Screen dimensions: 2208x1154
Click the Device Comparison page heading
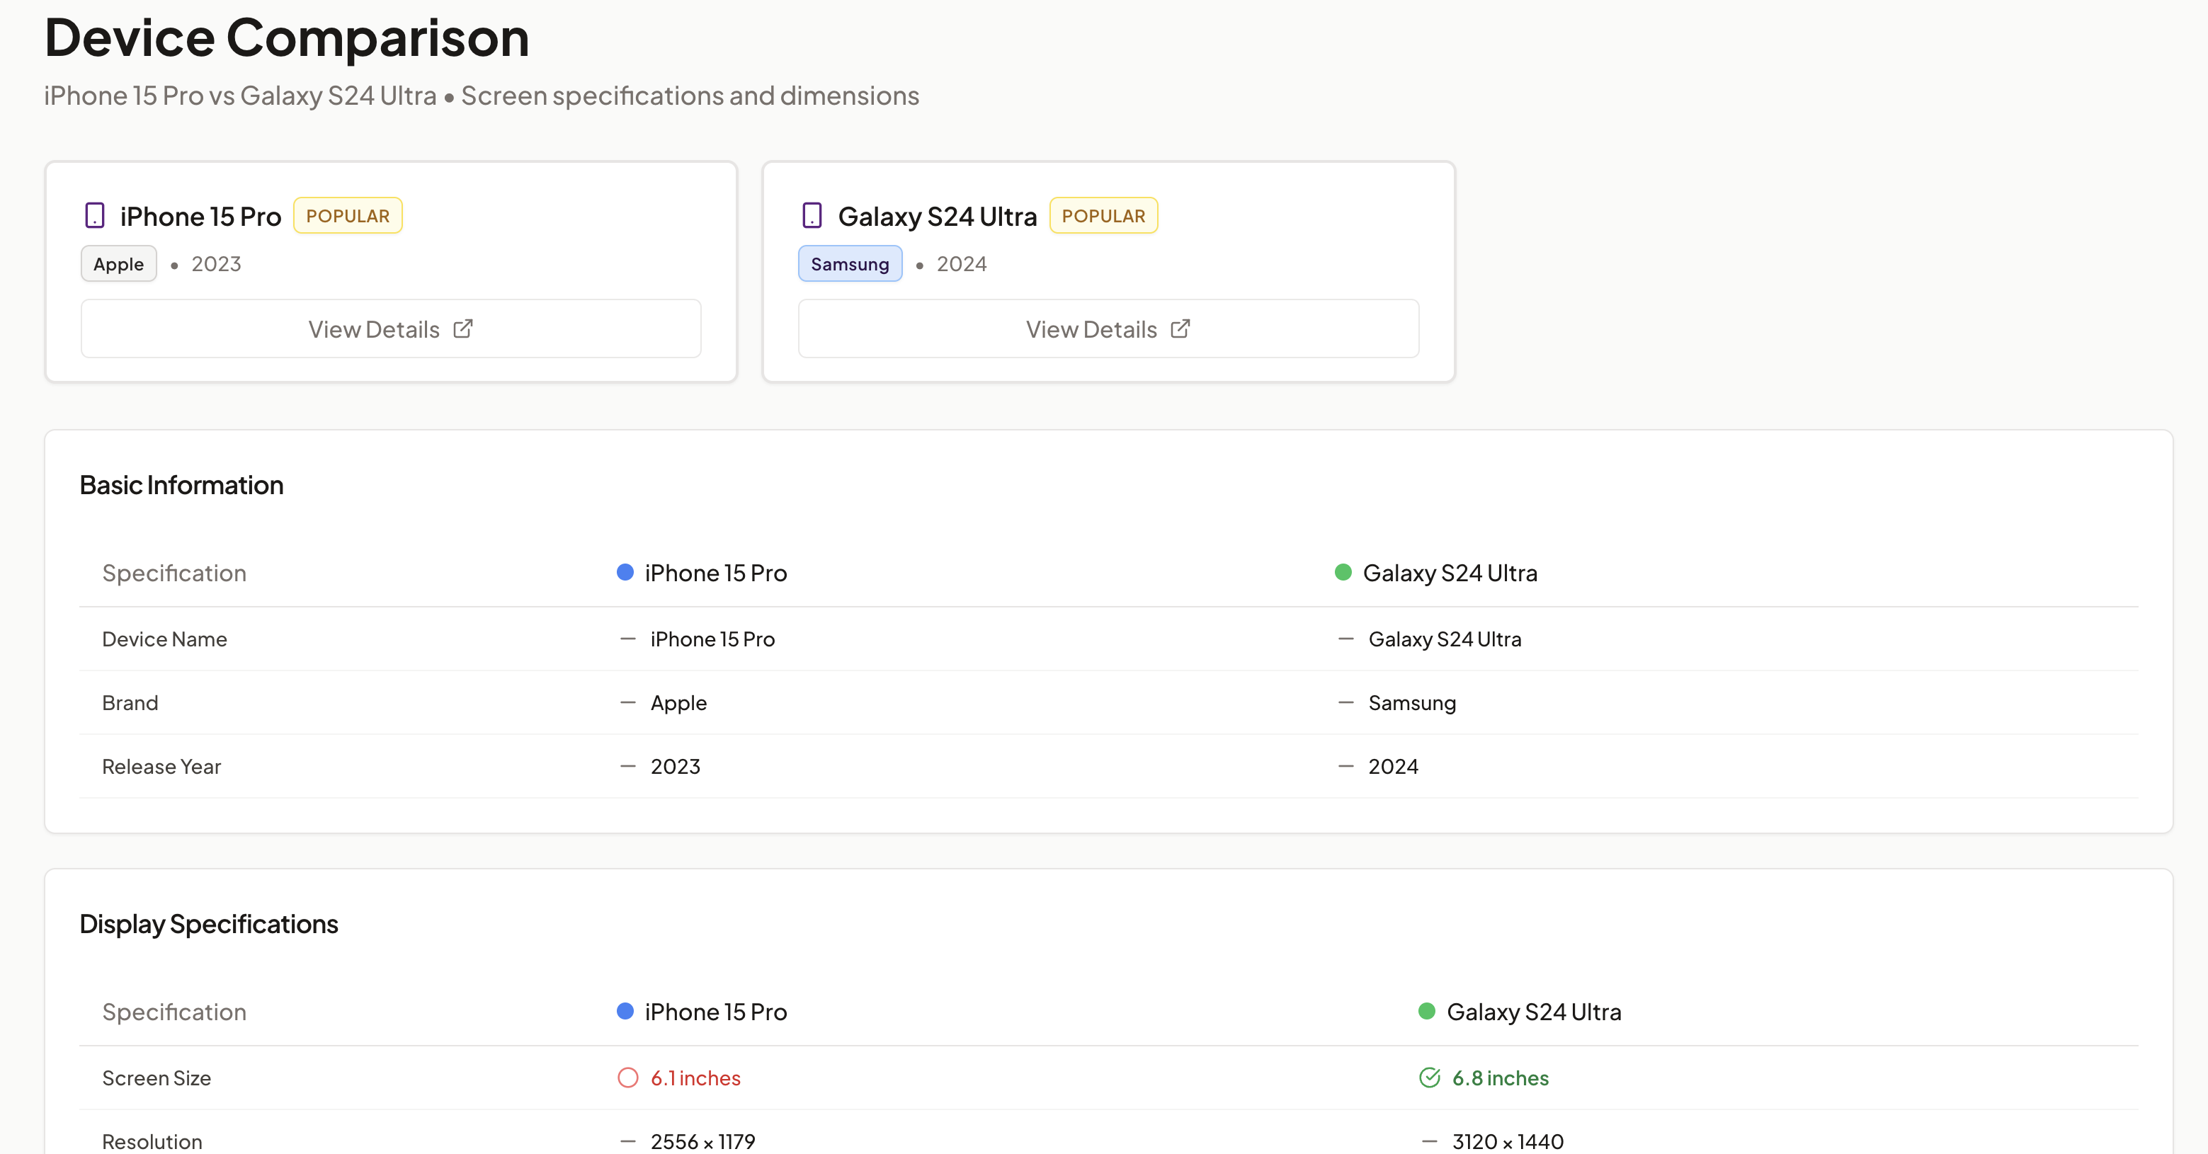287,38
